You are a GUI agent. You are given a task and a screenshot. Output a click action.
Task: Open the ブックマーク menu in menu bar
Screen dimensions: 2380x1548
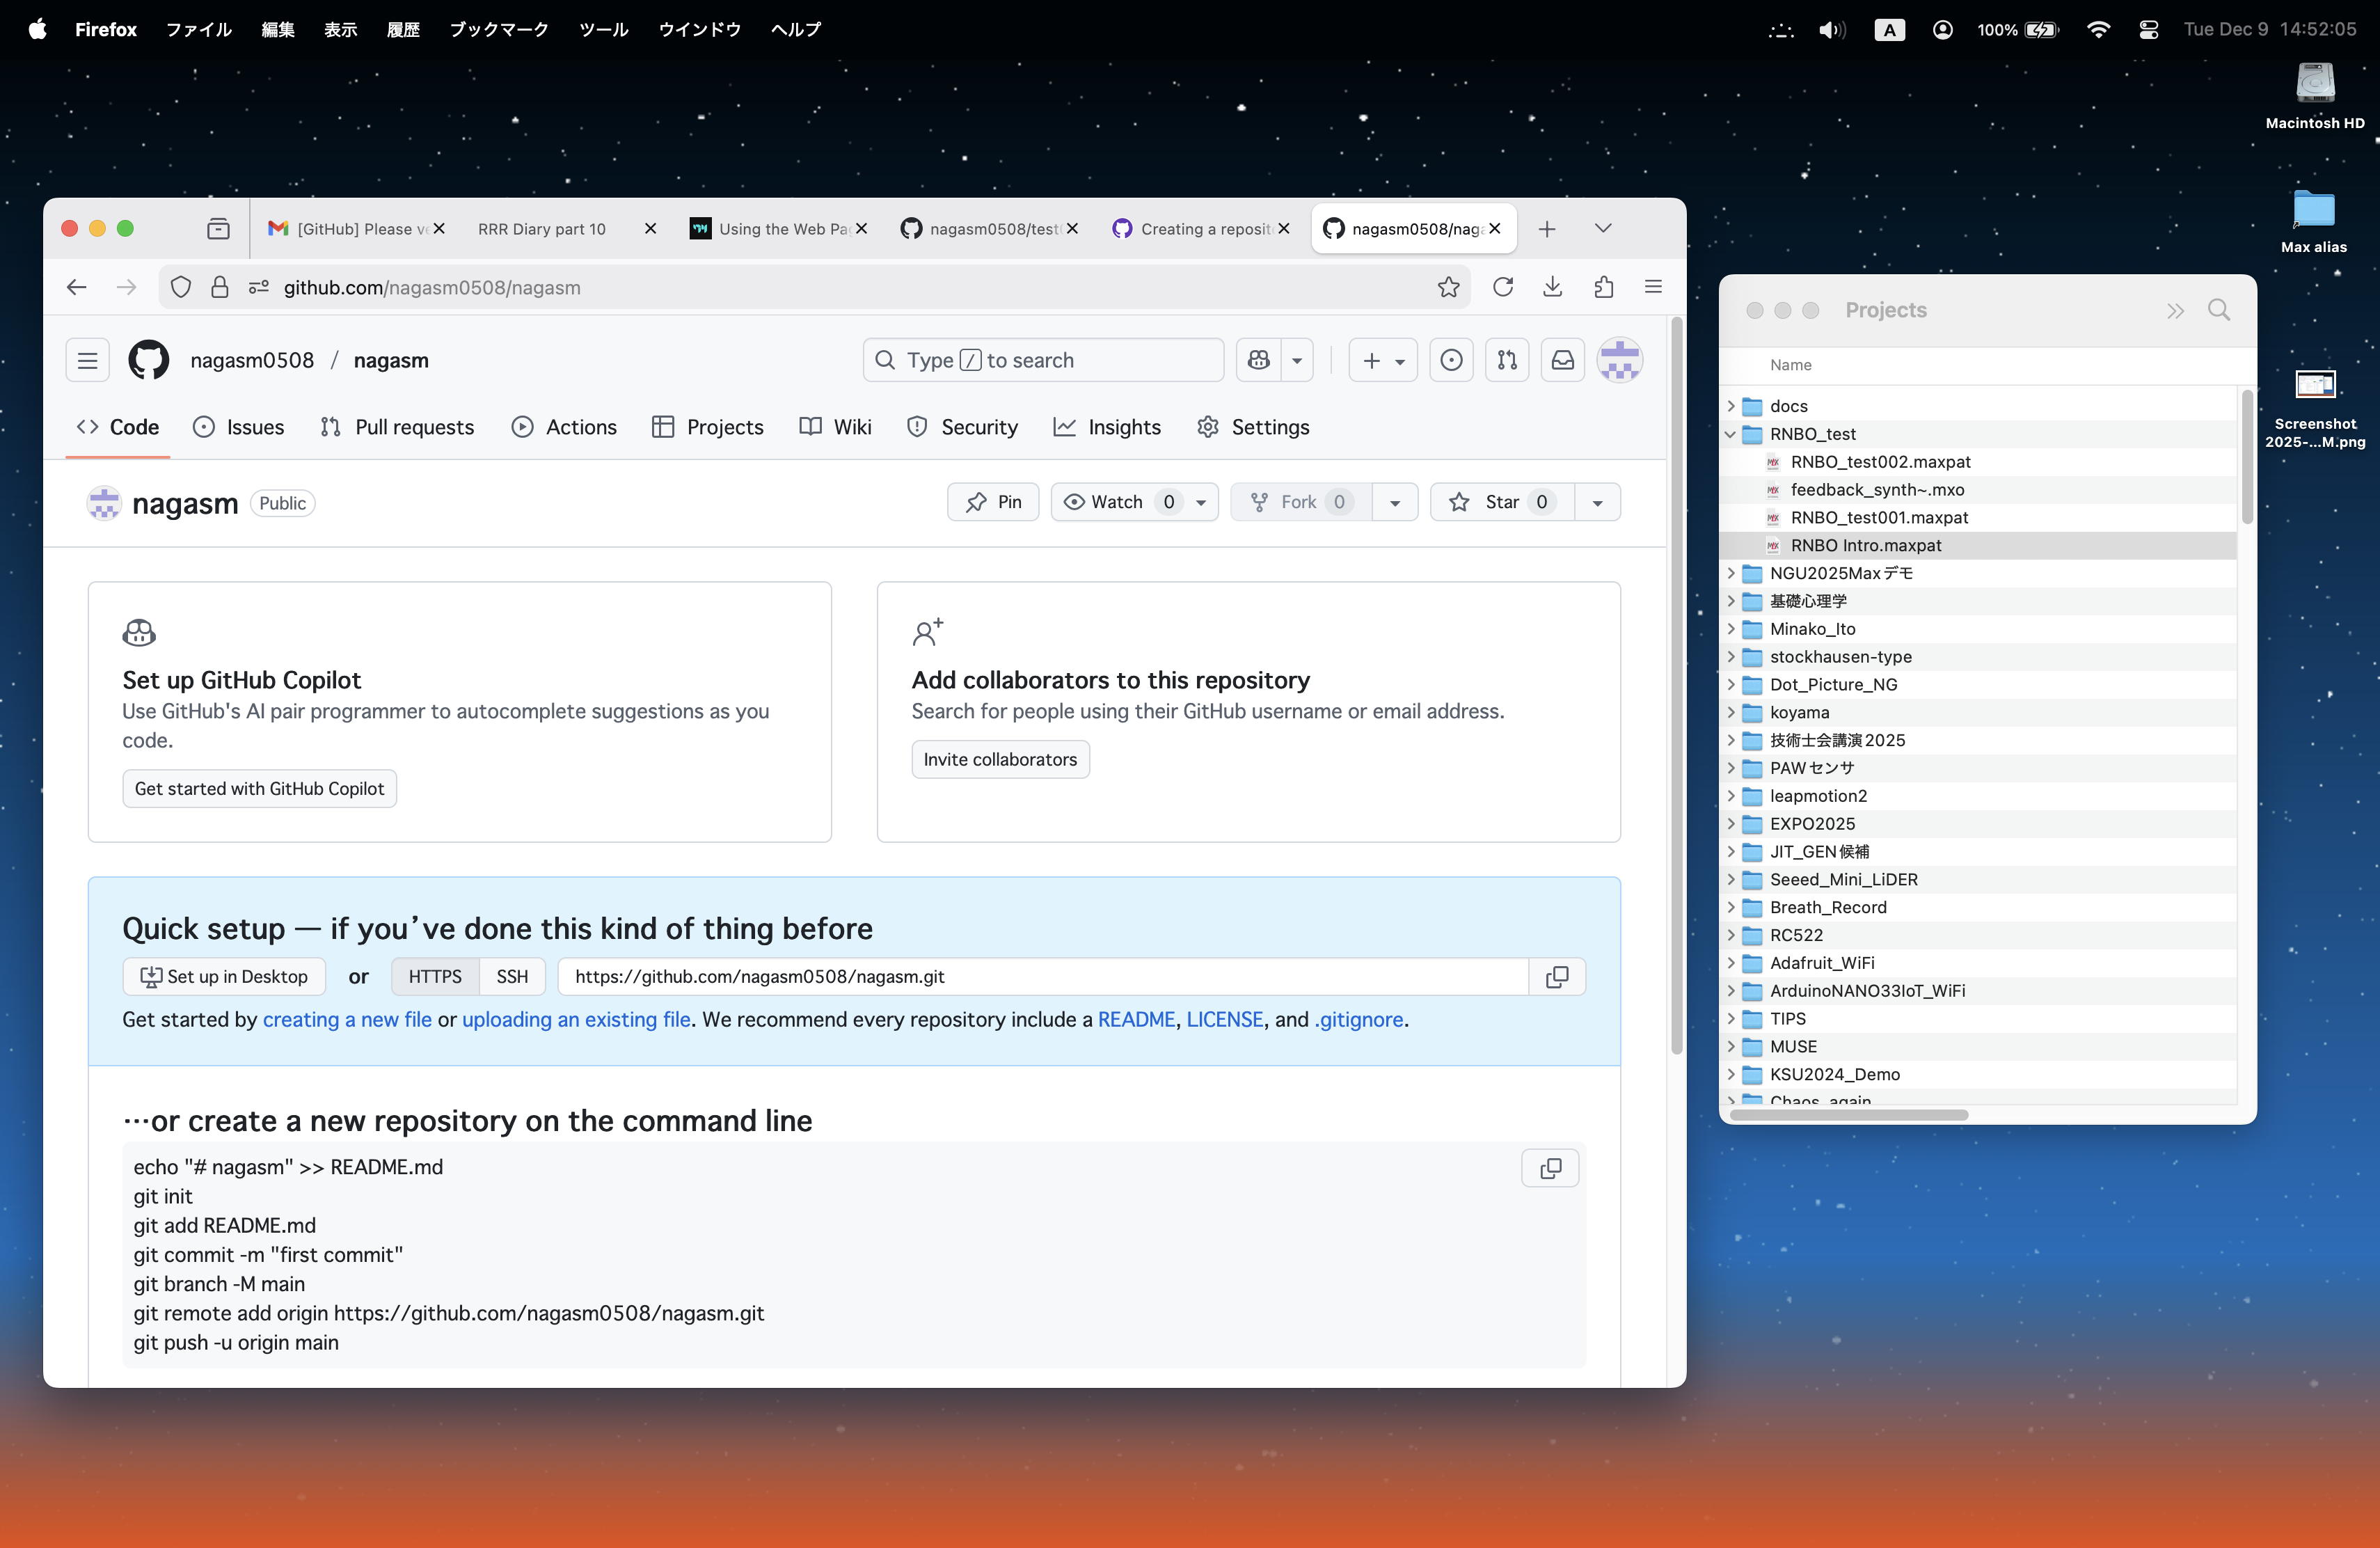498,29
